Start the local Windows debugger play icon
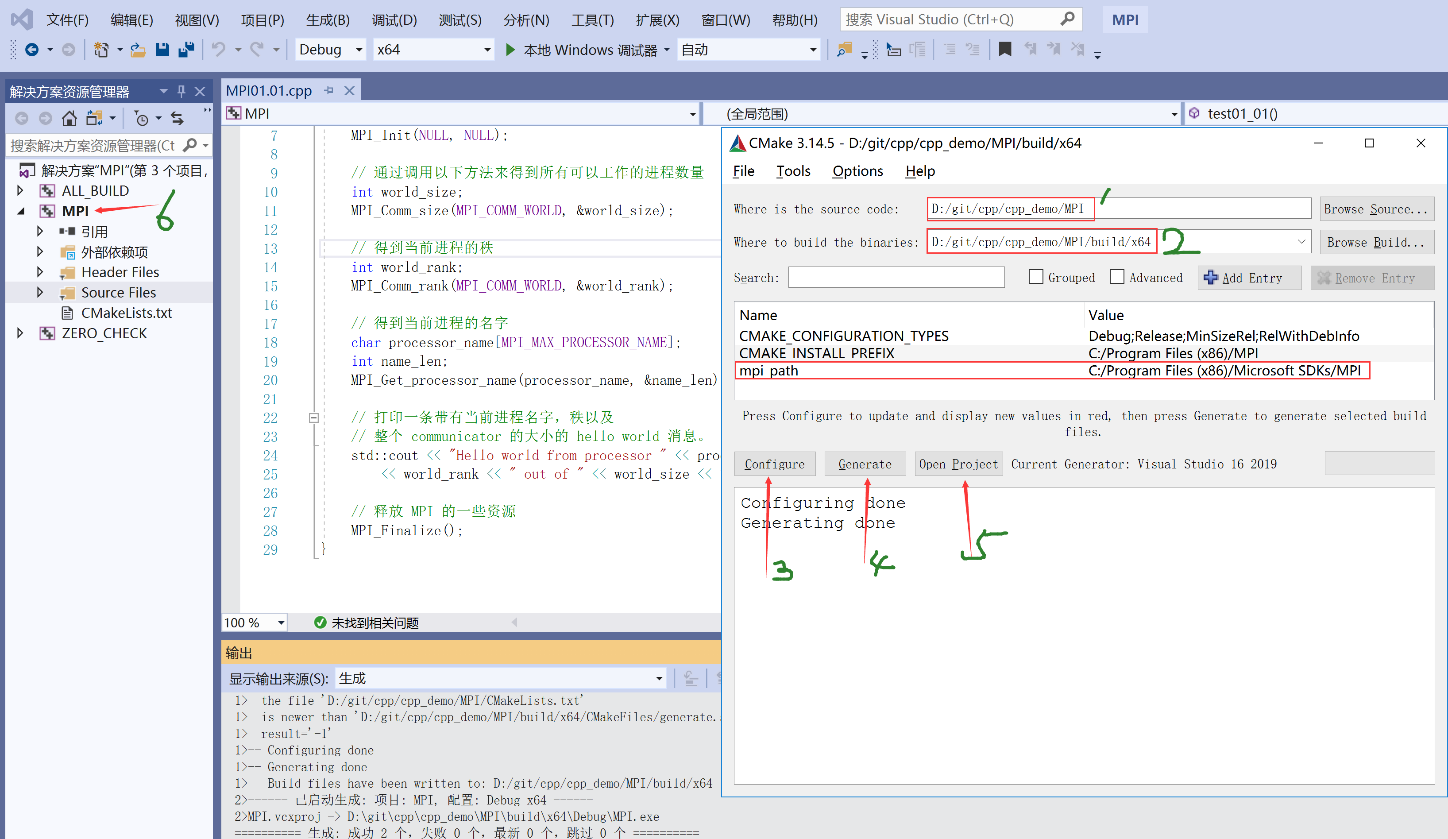Viewport: 1448px width, 839px height. pos(510,50)
